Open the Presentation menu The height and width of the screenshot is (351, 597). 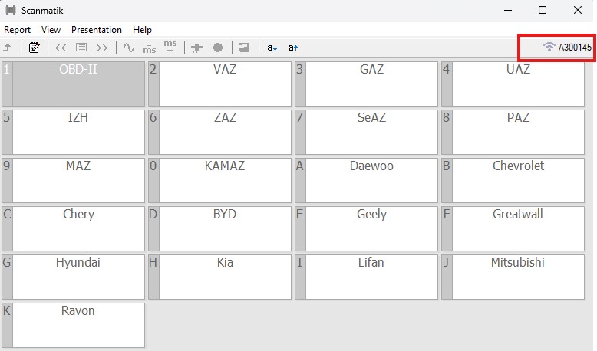click(x=97, y=30)
